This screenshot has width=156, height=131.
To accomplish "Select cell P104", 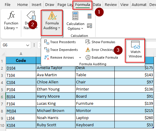I will pyautogui.click(x=21, y=89).
